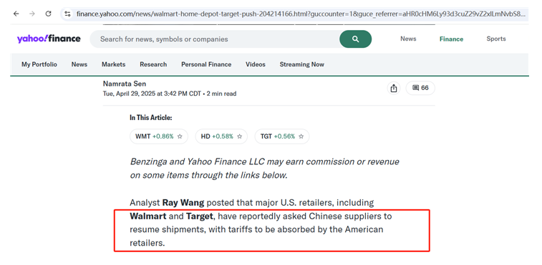
Task: Focus the news and symbols search box
Action: [214, 39]
